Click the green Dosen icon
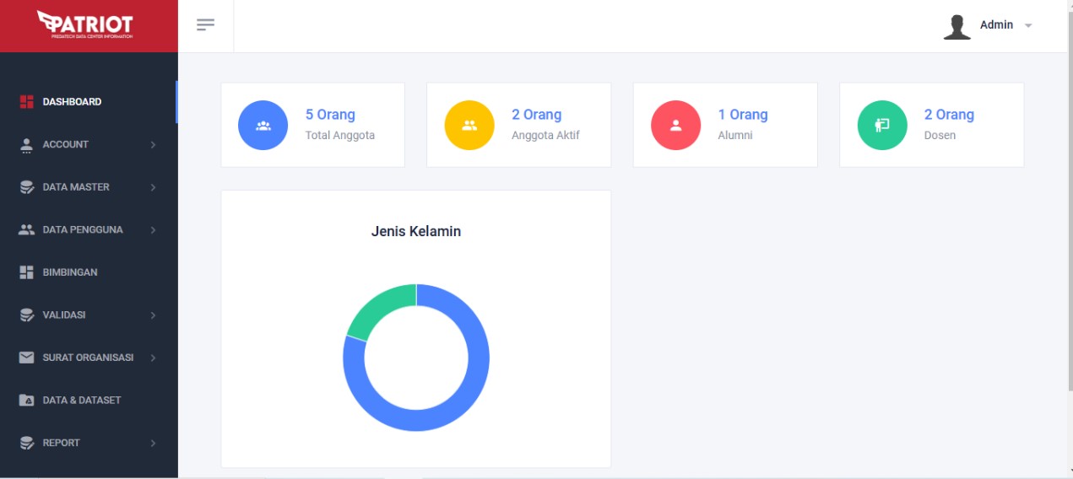The height and width of the screenshot is (479, 1073). point(882,126)
